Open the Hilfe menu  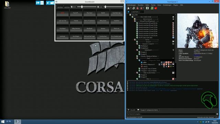tap(181, 5)
